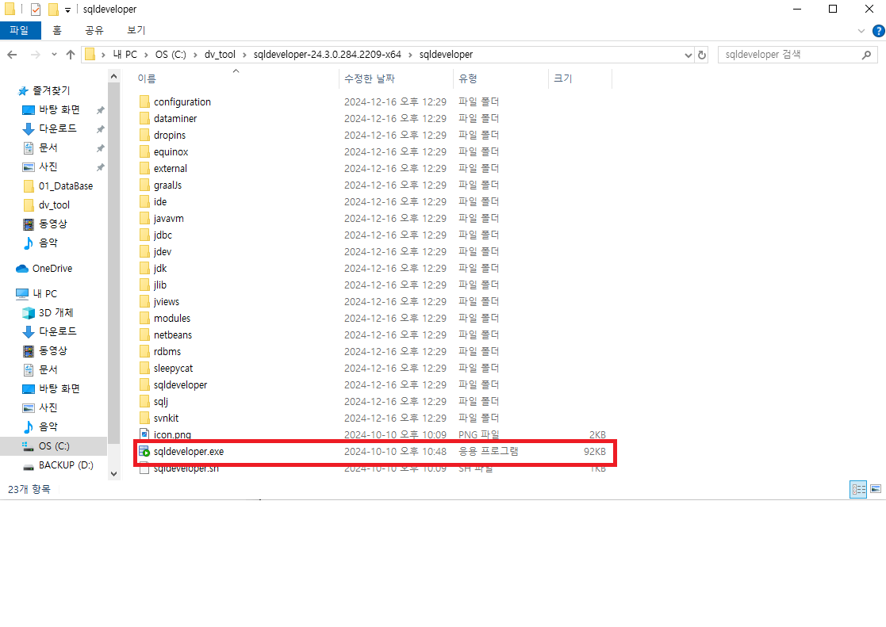Open the modules folder

[x=172, y=319]
